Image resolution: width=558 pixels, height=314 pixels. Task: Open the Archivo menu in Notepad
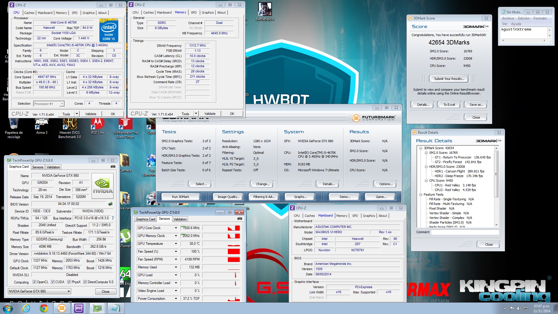tap(508, 18)
